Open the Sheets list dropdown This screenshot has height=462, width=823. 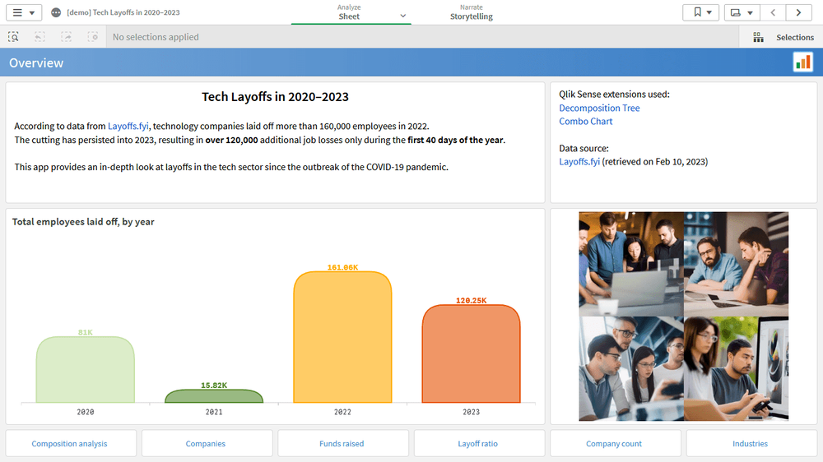click(x=742, y=12)
